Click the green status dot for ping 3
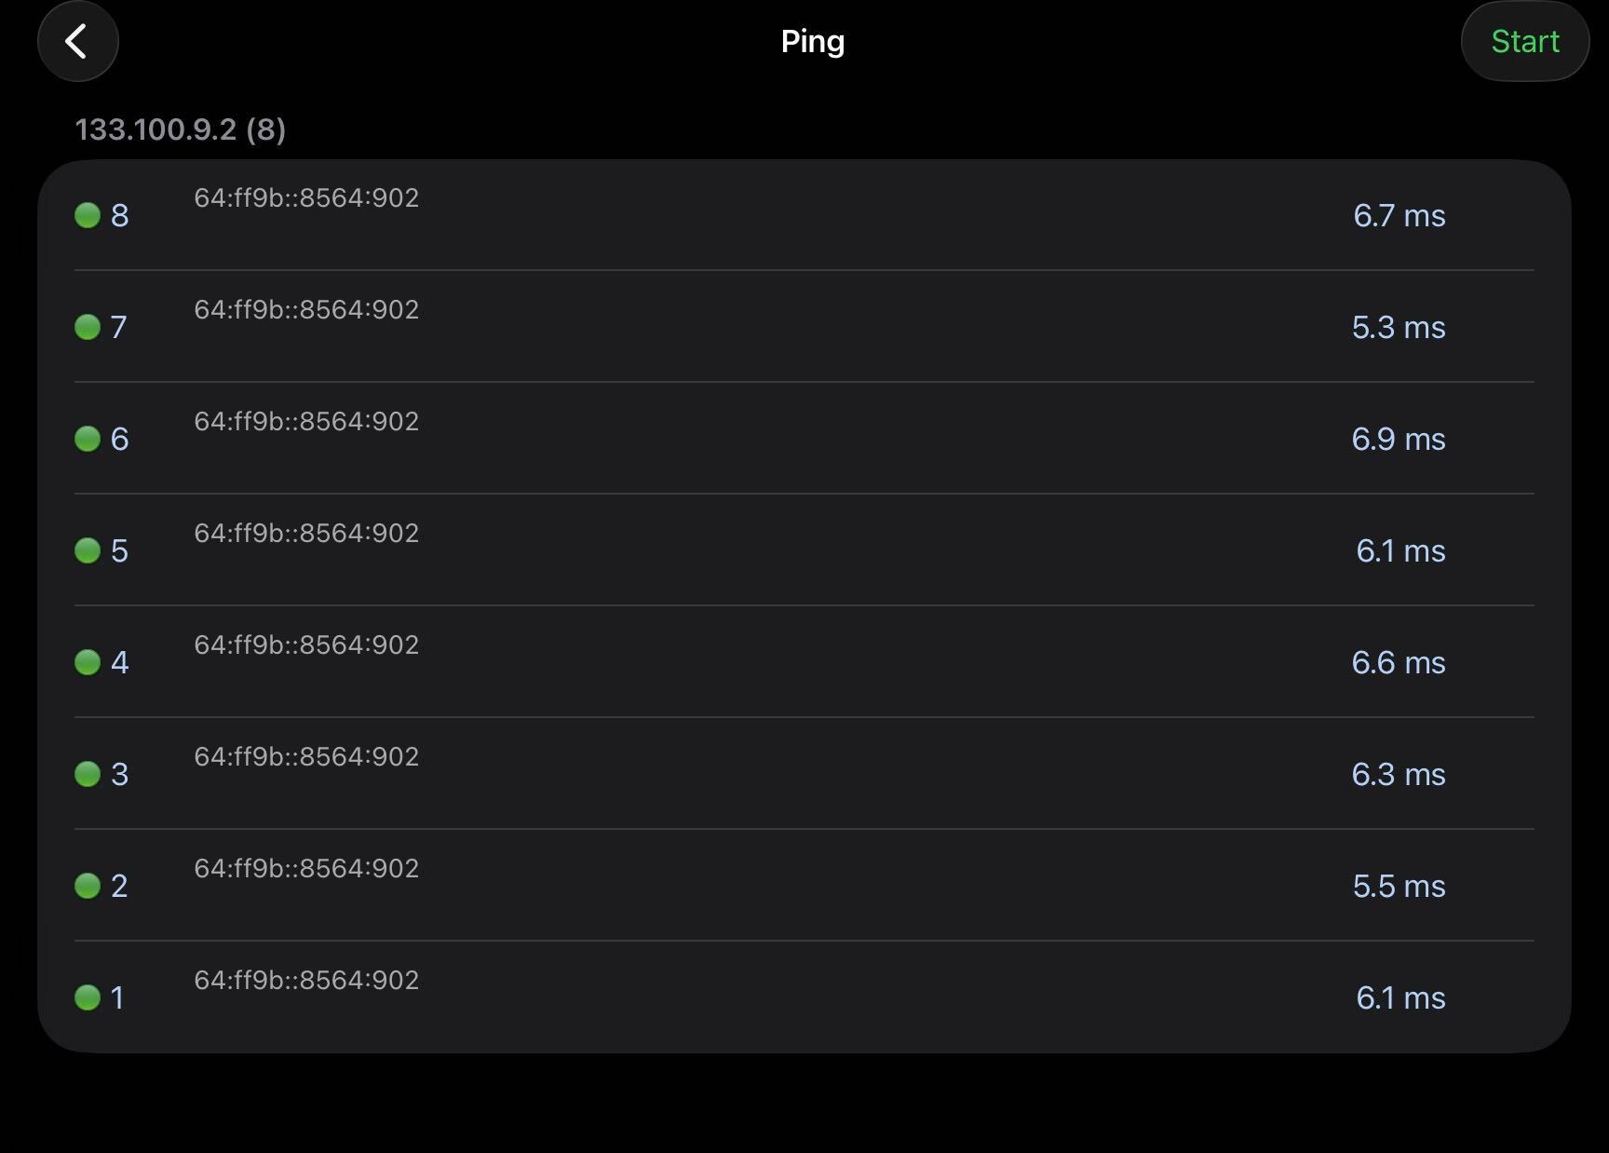The width and height of the screenshot is (1609, 1153). [x=88, y=774]
